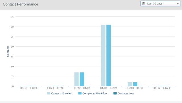Click the 20 y-axis value
182x103 pixels.
point(12,47)
